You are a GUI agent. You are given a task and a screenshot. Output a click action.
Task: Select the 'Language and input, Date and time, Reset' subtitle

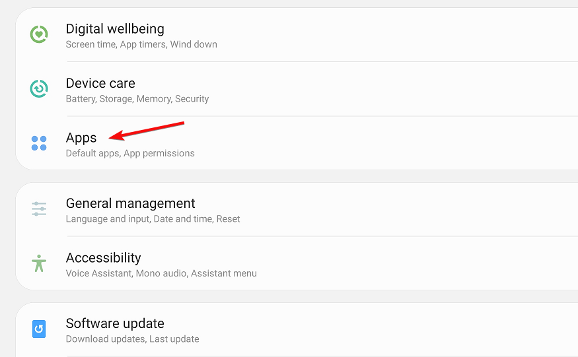(153, 219)
